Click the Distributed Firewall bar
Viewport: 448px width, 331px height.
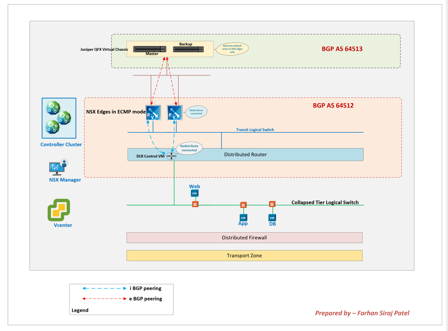click(244, 237)
